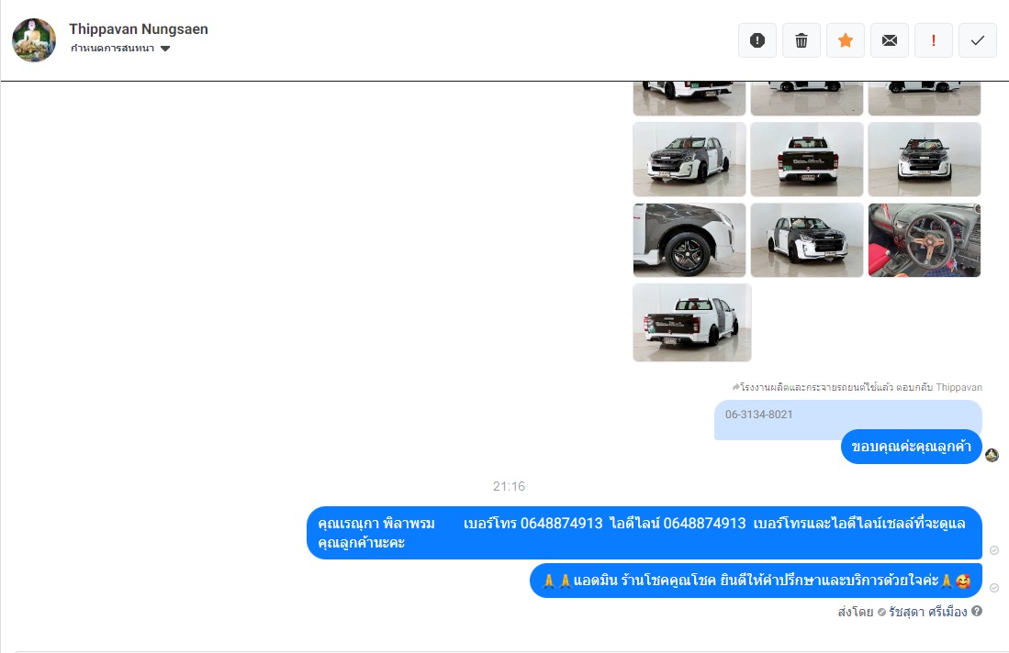Click the help question mark beside sender name
The height and width of the screenshot is (653, 1009).
977,611
